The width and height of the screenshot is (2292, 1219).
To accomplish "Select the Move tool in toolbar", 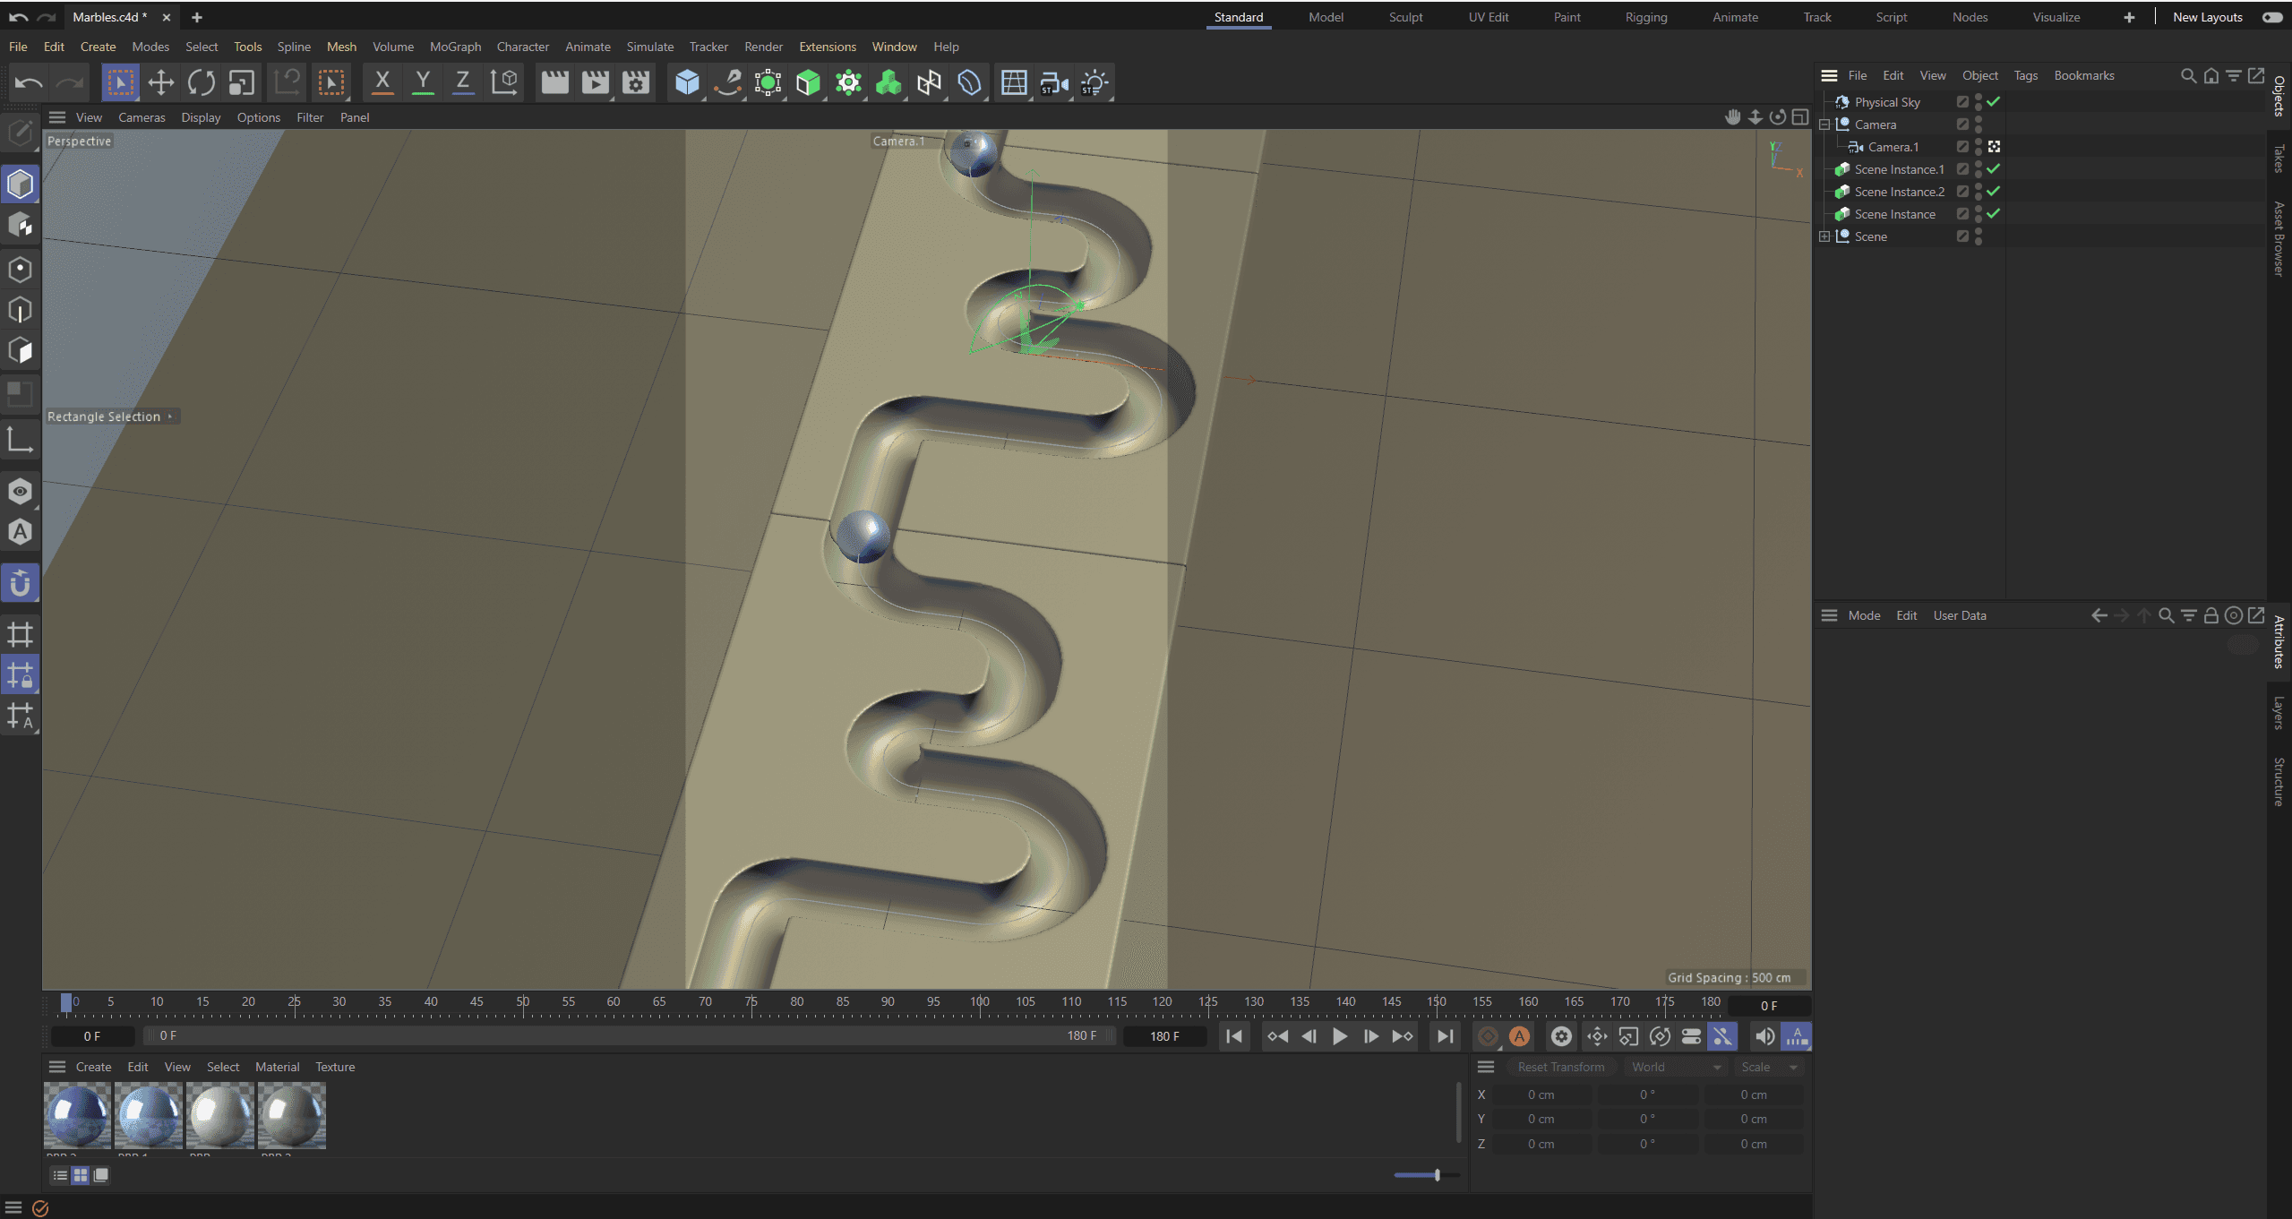I will point(160,83).
